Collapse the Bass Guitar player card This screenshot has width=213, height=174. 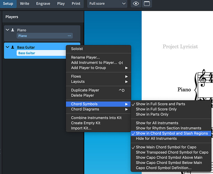[8, 47]
